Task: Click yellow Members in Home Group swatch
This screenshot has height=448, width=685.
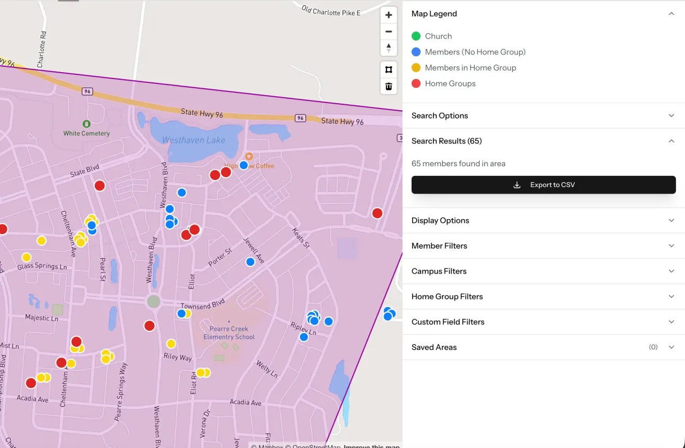Action: click(x=416, y=68)
